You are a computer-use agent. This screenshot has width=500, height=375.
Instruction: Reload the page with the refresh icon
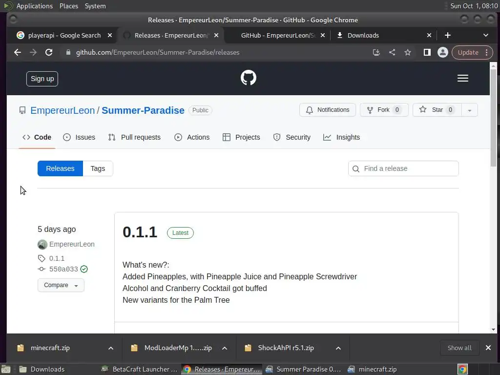(49, 52)
